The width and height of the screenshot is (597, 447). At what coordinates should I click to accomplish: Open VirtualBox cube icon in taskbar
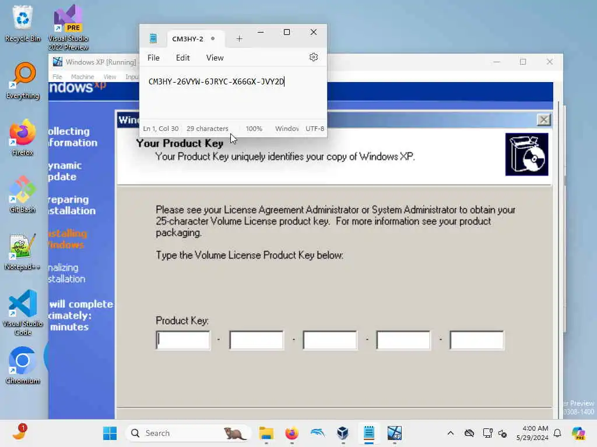coord(343,433)
